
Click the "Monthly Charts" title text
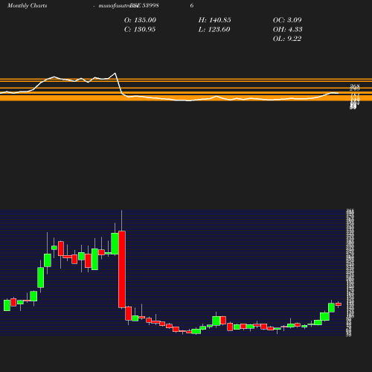click(28, 6)
